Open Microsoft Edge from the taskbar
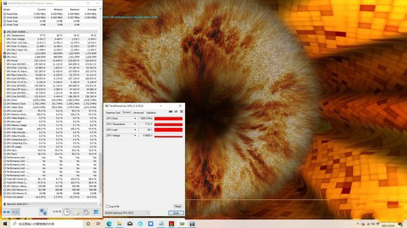Image resolution: width=407 pixels, height=228 pixels. [x=109, y=224]
